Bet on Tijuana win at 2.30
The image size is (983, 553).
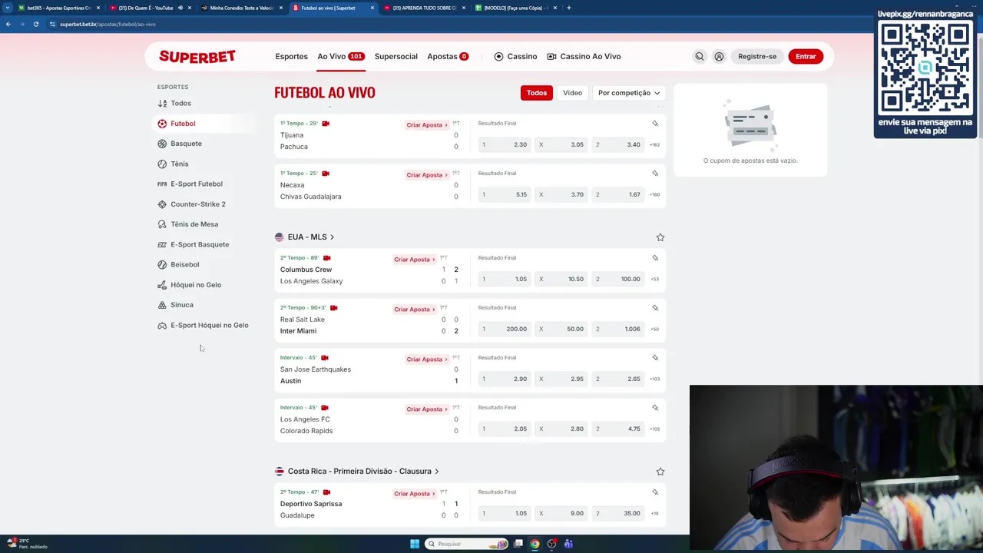pyautogui.click(x=504, y=144)
